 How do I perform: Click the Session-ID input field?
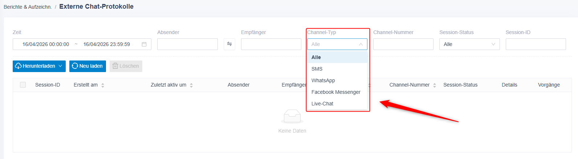click(x=536, y=44)
